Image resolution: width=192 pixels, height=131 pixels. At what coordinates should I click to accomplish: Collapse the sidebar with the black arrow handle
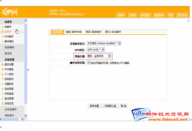(x=28, y=70)
